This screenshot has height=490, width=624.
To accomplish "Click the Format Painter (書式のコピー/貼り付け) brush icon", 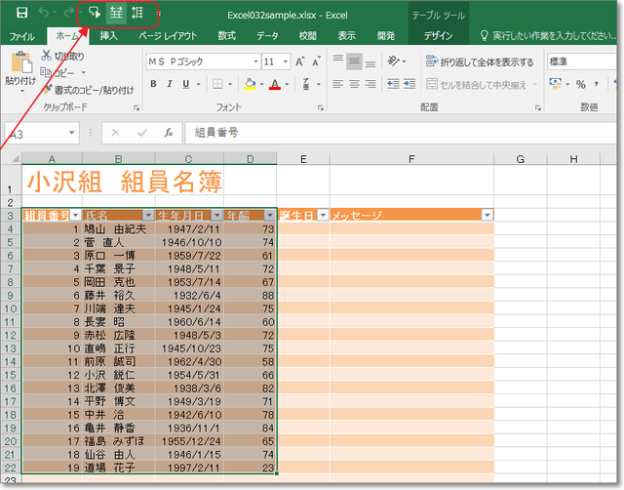I will pos(46,91).
